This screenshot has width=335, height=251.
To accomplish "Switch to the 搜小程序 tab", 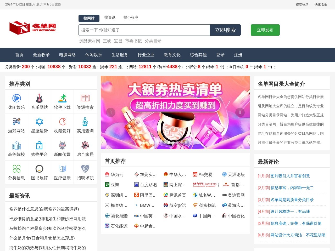I will point(131,17).
